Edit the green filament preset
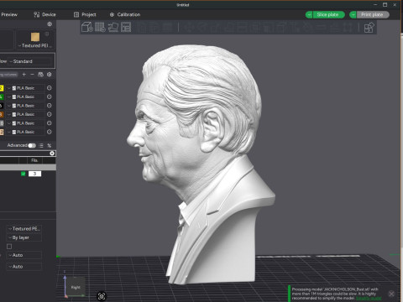Screen dimensions: 403x302 [50, 96]
